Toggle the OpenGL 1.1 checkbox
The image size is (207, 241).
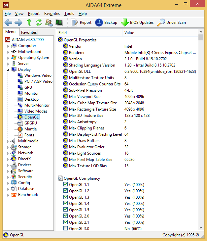tap(65, 184)
